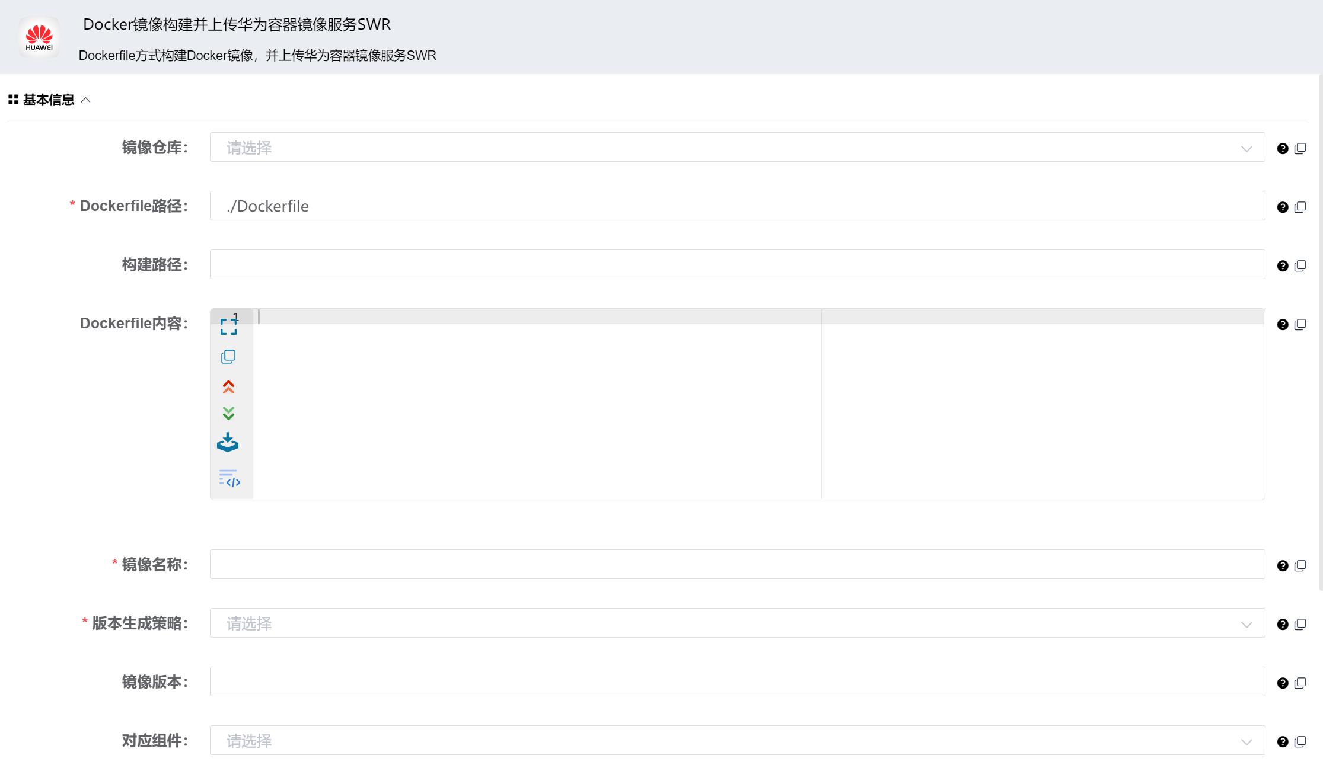Copy the Dockerfile editor contents
Image resolution: width=1323 pixels, height=768 pixels.
(228, 356)
